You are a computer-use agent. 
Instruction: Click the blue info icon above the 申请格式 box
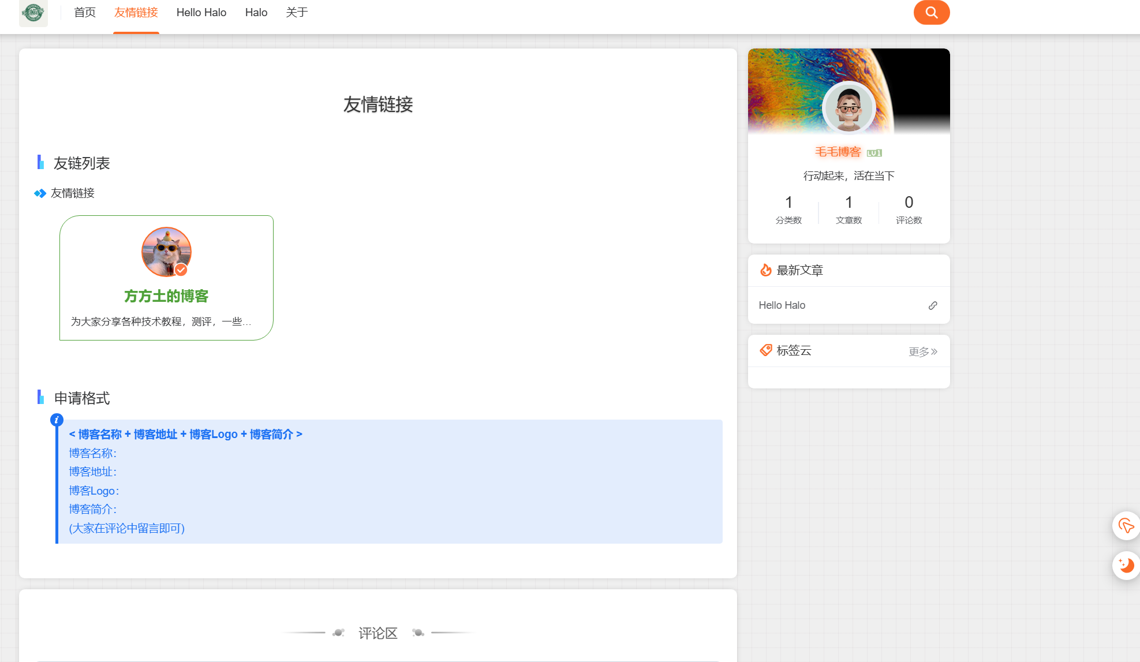(x=57, y=420)
